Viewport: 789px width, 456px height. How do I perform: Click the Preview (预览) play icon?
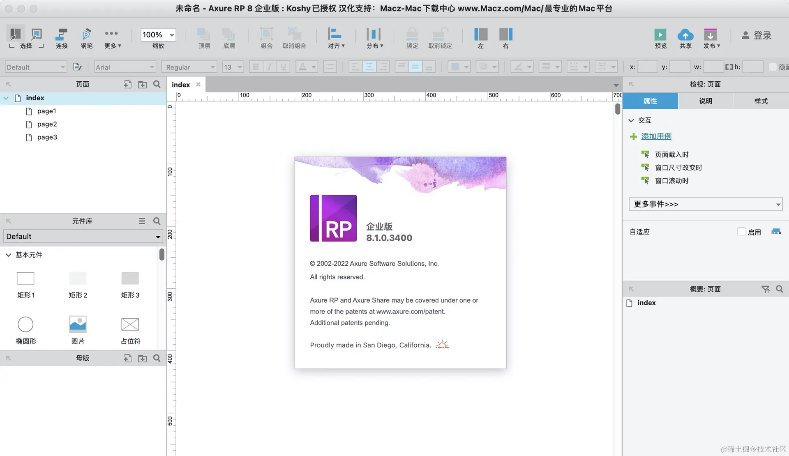point(660,35)
